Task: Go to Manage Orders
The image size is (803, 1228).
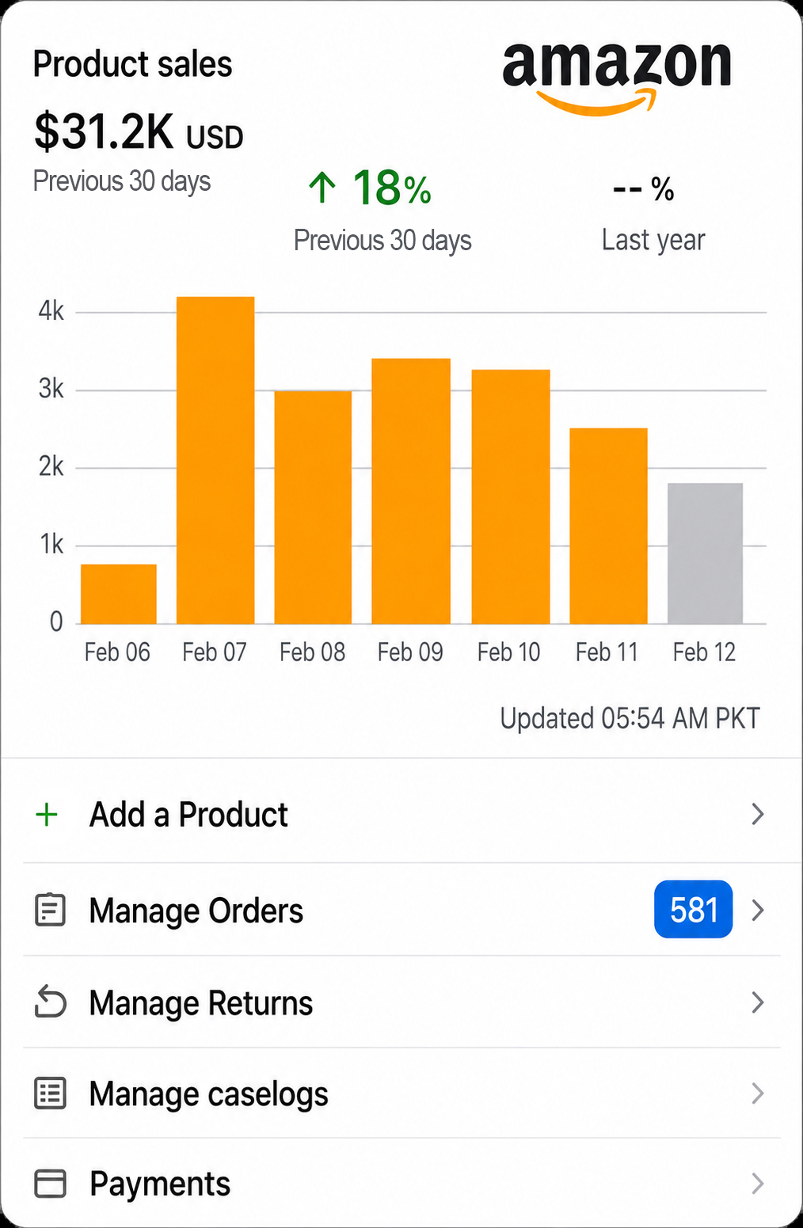Action: 401,910
